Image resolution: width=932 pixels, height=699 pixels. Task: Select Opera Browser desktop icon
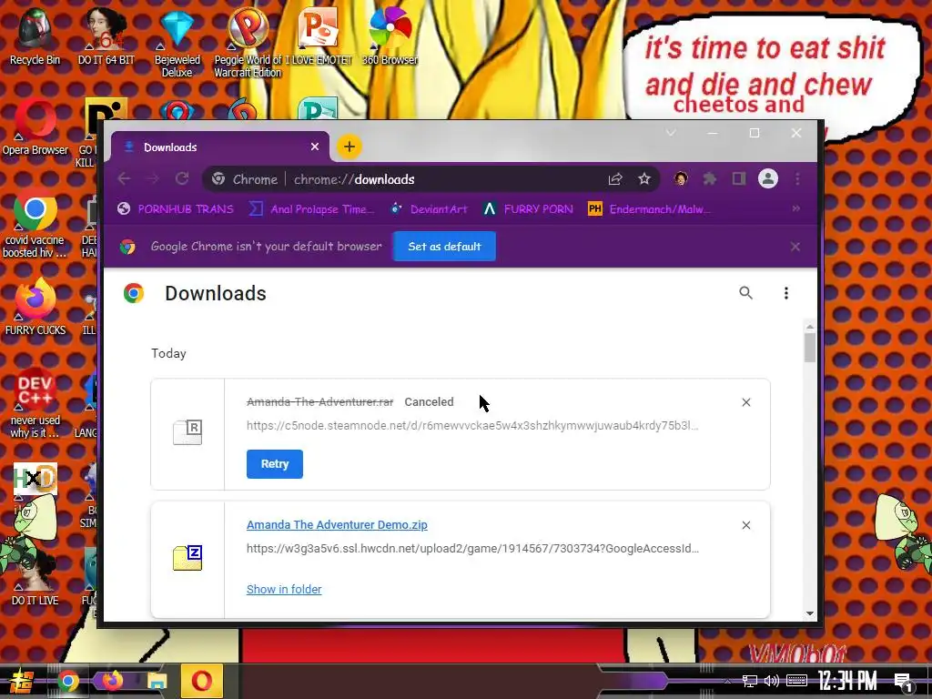click(35, 127)
